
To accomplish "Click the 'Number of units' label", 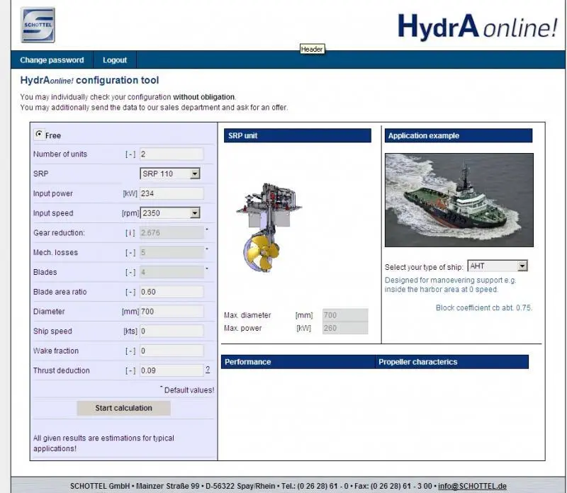I will (x=60, y=154).
